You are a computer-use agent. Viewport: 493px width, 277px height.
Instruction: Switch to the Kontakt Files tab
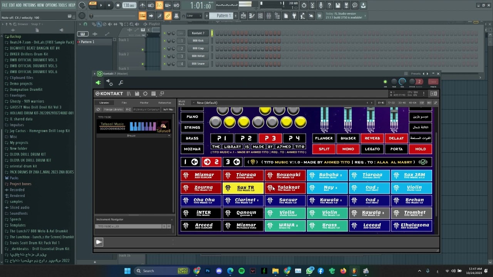(124, 103)
